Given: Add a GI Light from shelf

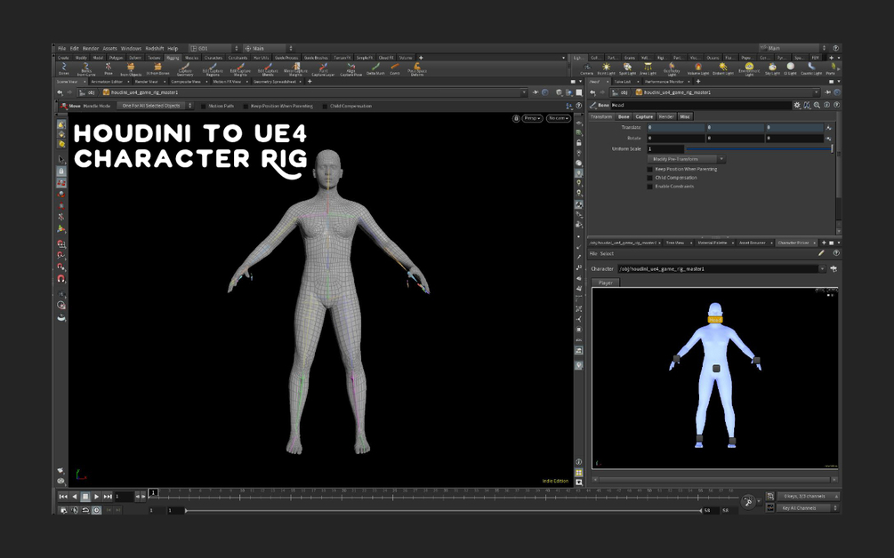Looking at the screenshot, I should click(x=790, y=69).
